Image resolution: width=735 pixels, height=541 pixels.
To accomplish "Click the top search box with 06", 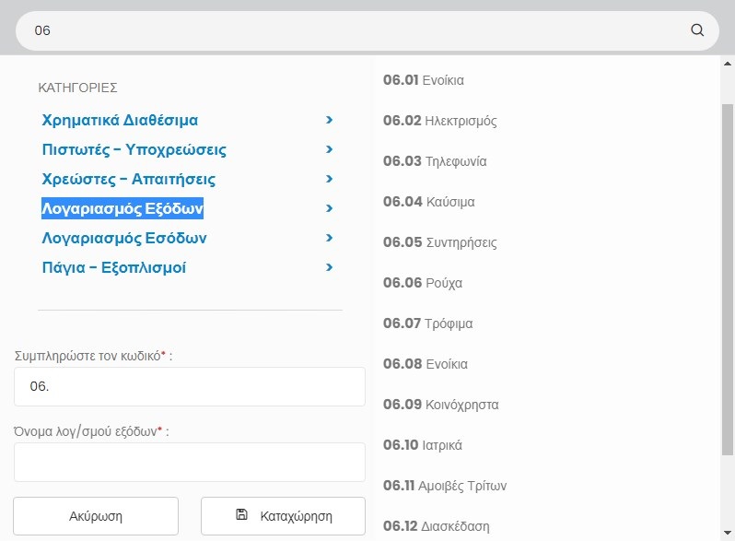I will coord(359,30).
